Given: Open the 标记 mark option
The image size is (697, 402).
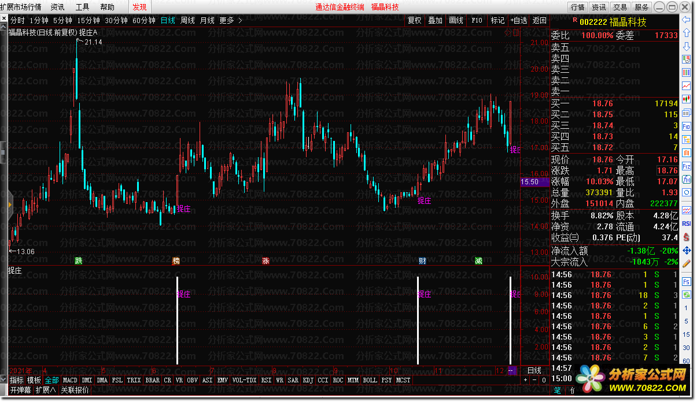Looking at the screenshot, I should tap(497, 20).
